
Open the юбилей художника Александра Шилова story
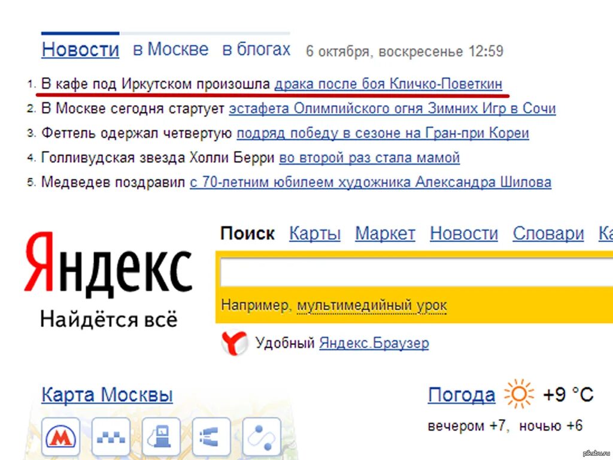tap(371, 182)
